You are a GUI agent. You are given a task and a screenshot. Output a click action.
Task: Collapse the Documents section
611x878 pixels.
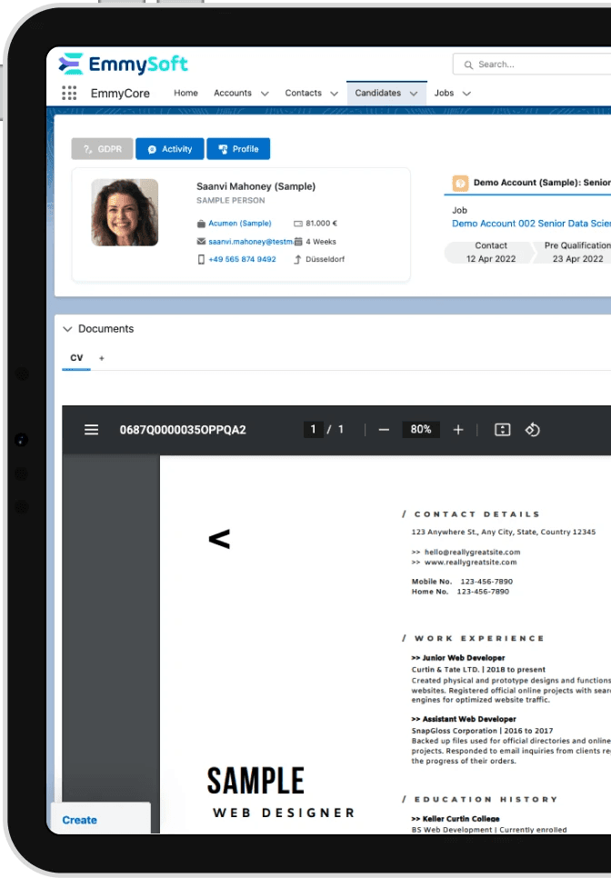[x=68, y=329]
